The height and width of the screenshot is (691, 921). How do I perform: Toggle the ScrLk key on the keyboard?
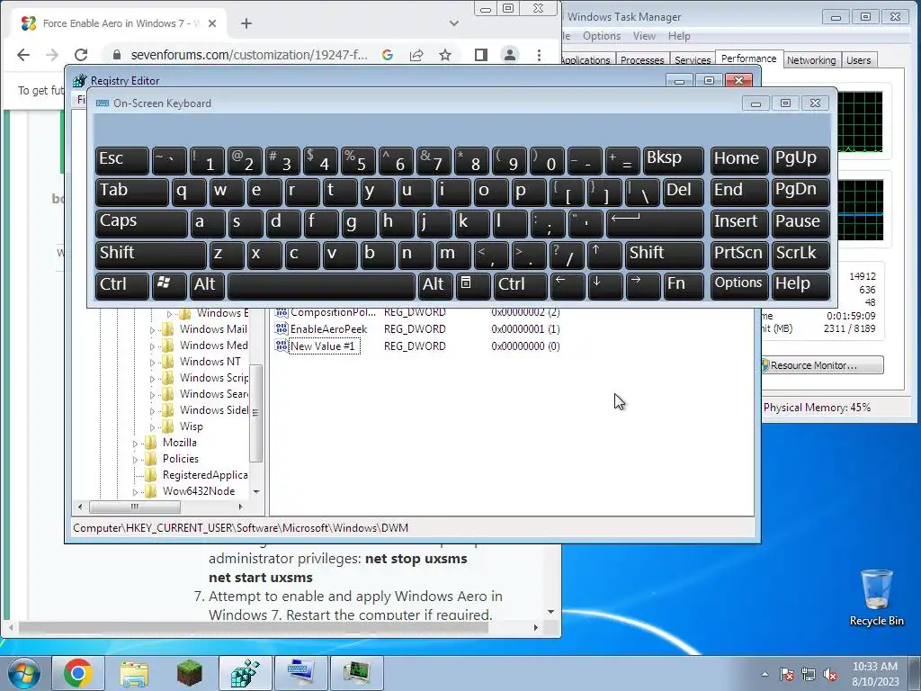click(800, 255)
